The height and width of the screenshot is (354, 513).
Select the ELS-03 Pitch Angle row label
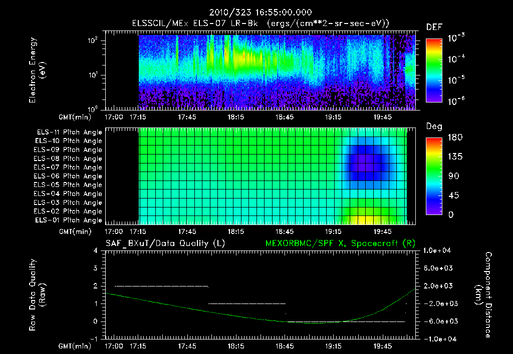[x=68, y=202]
